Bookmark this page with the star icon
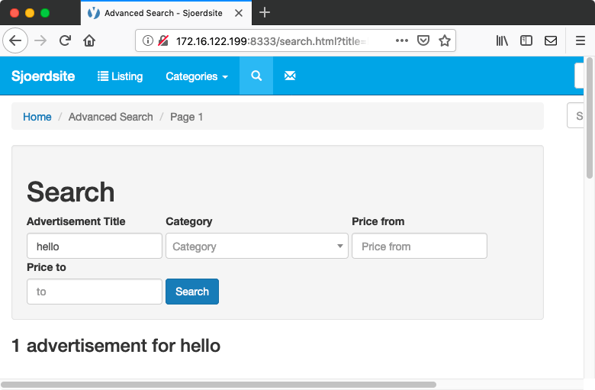Image resolution: width=595 pixels, height=390 pixels. pyautogui.click(x=445, y=40)
